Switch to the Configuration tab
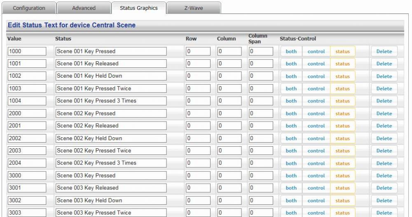This screenshot has height=217, width=412. coord(29,8)
